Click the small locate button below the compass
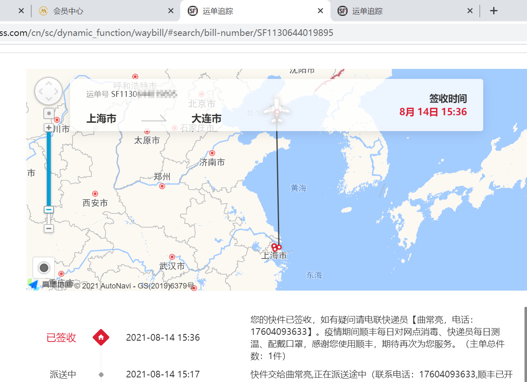 49,114
